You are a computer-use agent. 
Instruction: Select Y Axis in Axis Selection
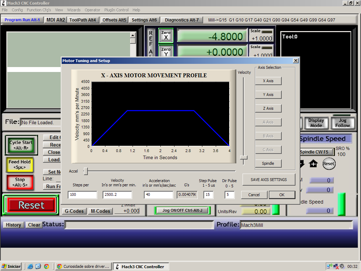pos(268,95)
